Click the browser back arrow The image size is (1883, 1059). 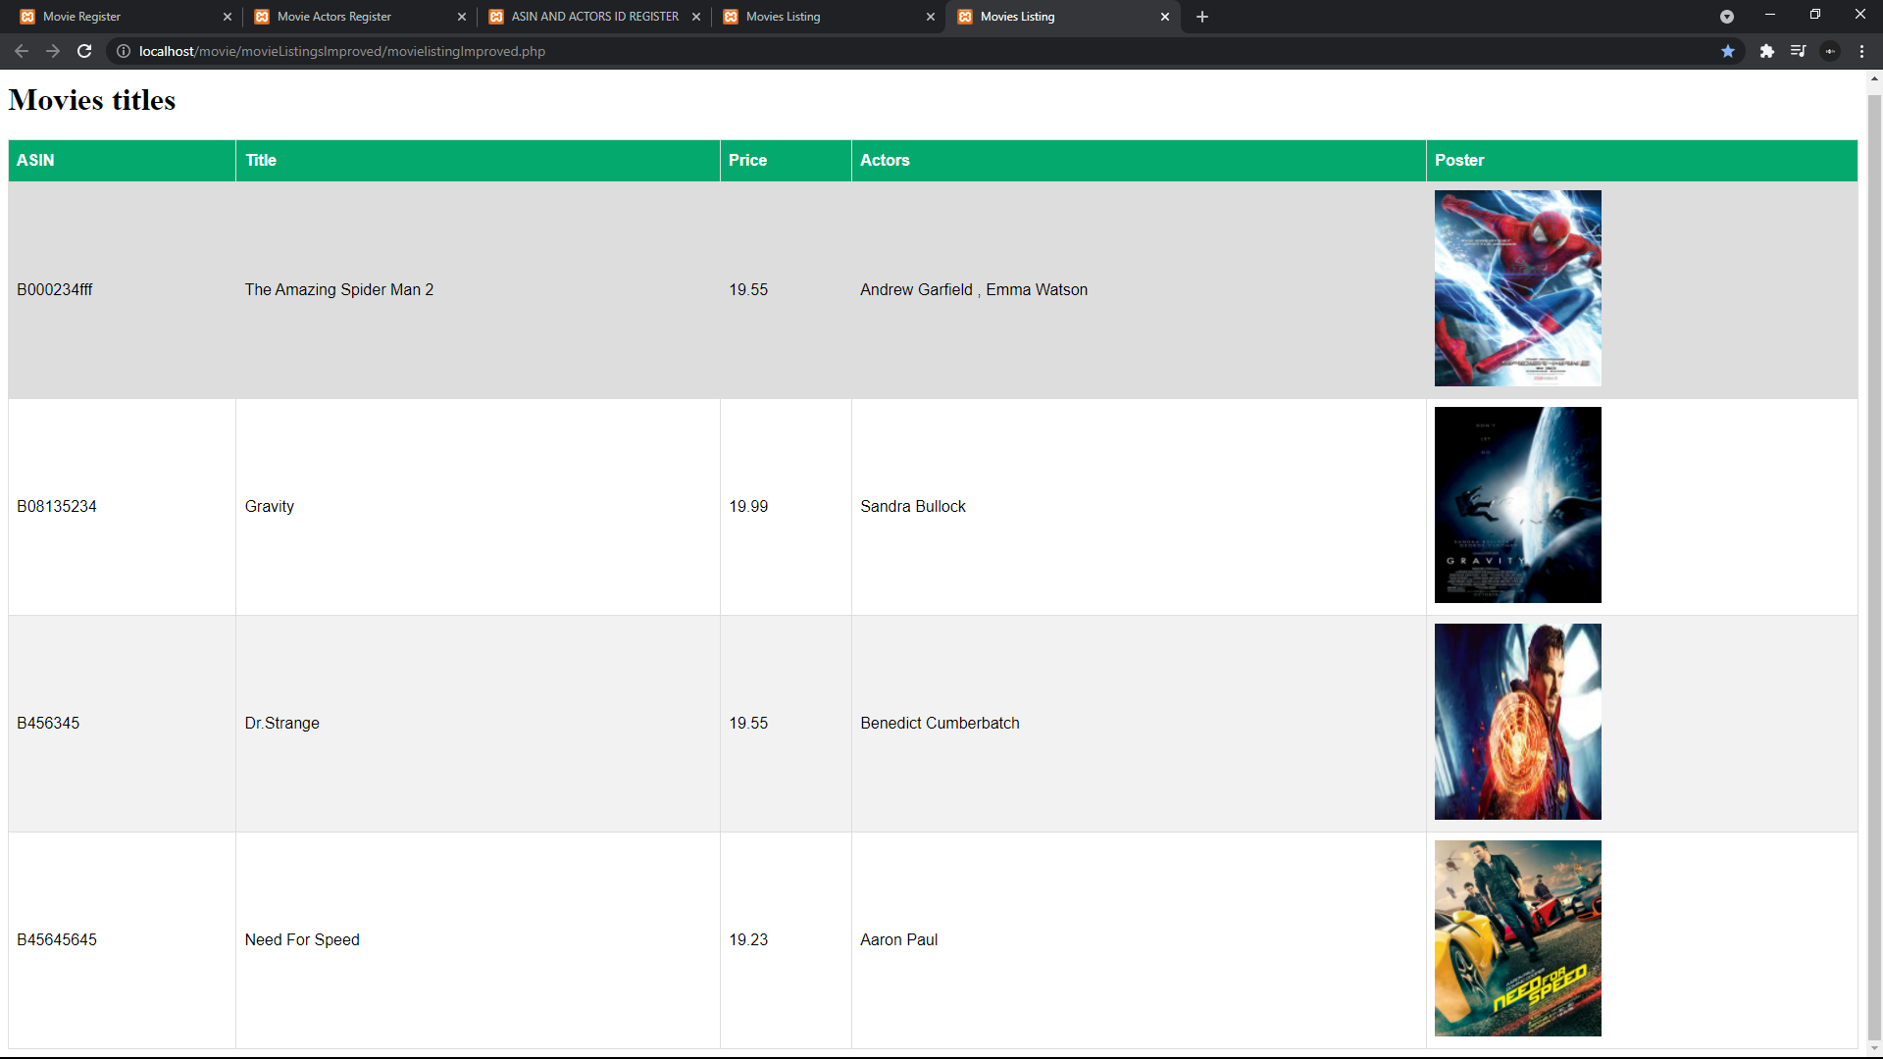22,51
